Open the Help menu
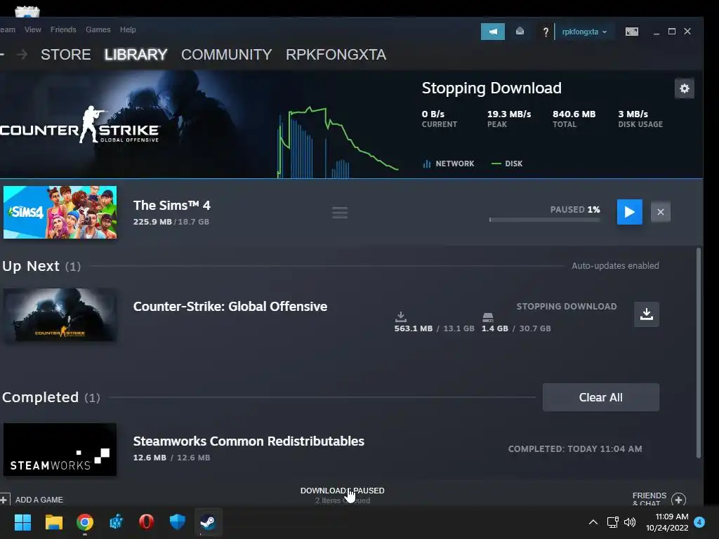This screenshot has width=719, height=539. 128,29
